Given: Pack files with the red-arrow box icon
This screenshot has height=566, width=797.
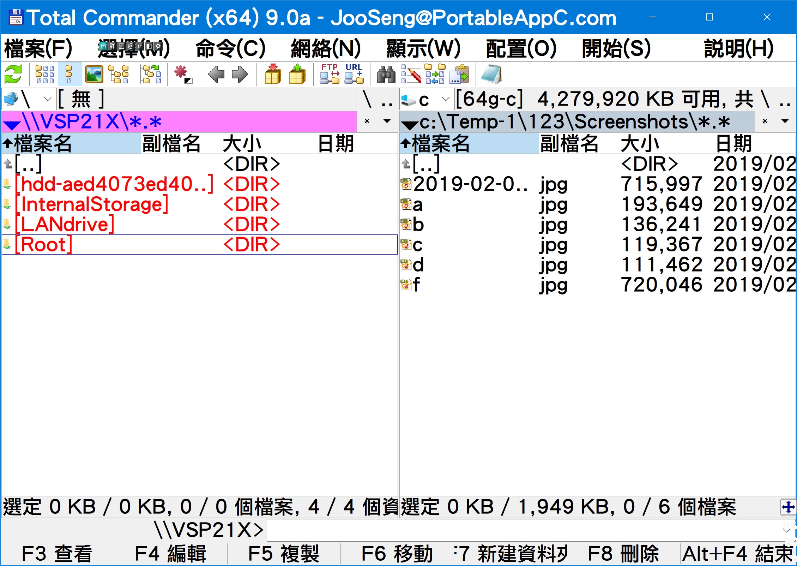Looking at the screenshot, I should pyautogui.click(x=273, y=74).
